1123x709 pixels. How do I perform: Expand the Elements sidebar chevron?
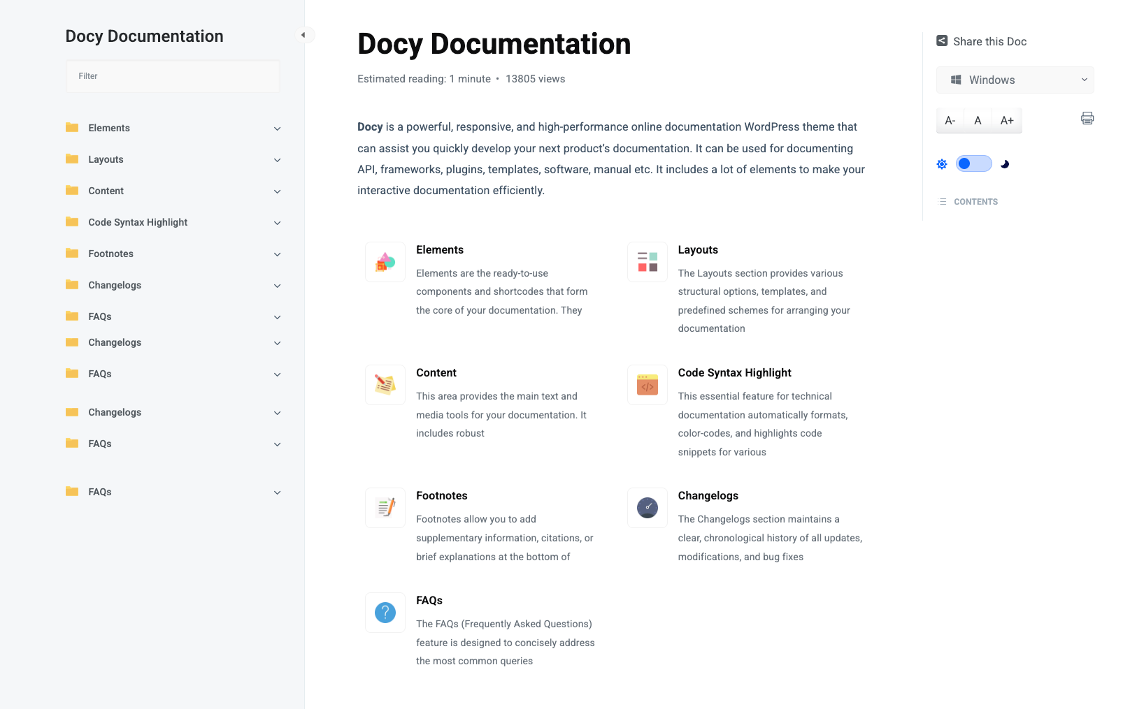(278, 129)
